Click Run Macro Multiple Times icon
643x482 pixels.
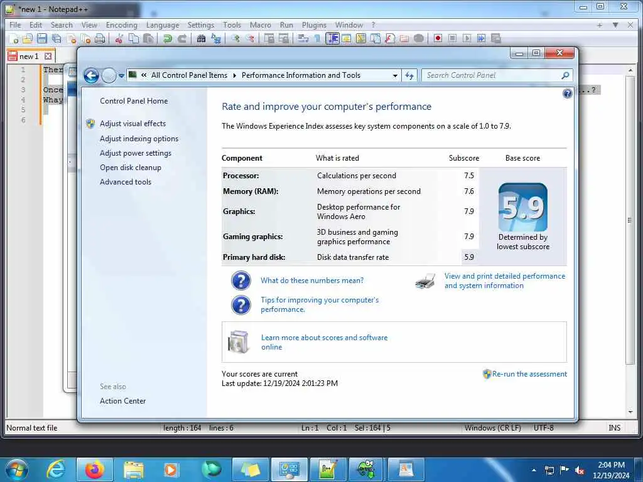pos(482,38)
